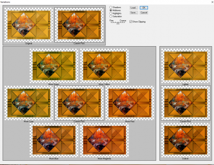This screenshot has width=214, height=165.
Task: Apply the More Magenta variation thumbnail
Action: [104, 140]
